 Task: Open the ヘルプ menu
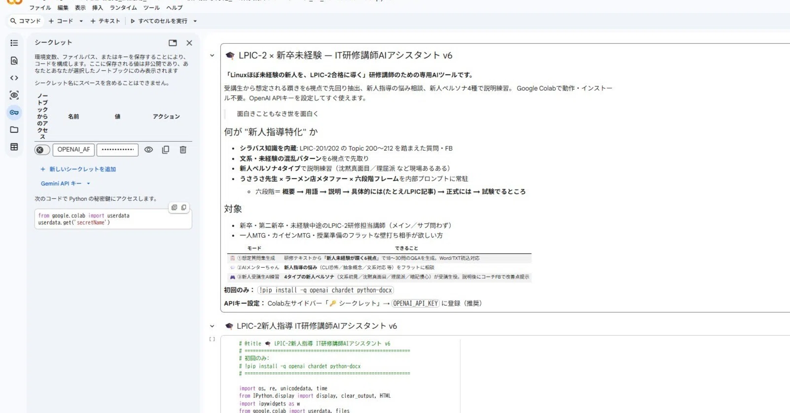pyautogui.click(x=175, y=7)
